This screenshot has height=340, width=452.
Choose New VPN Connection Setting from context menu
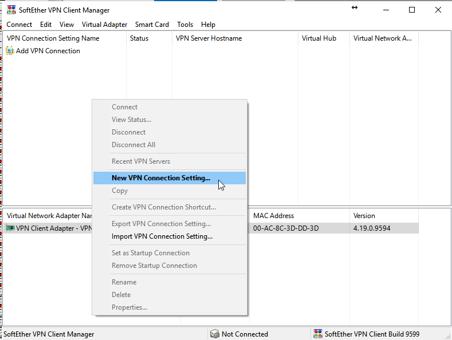point(170,178)
